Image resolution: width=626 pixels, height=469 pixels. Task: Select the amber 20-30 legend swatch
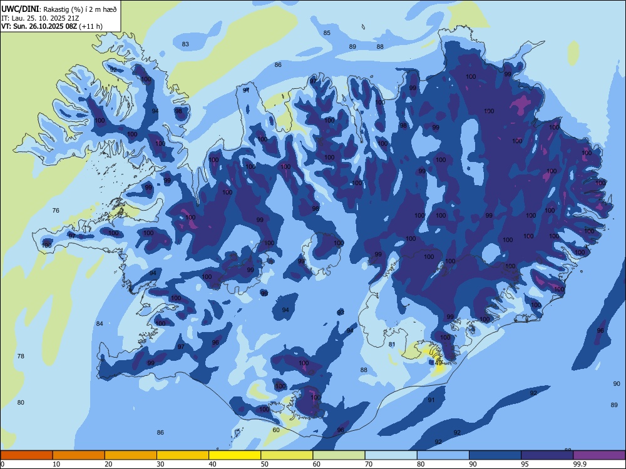(x=131, y=455)
